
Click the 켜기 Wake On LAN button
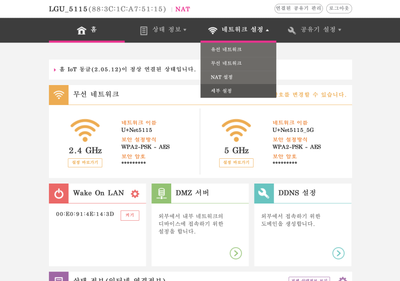tap(130, 215)
